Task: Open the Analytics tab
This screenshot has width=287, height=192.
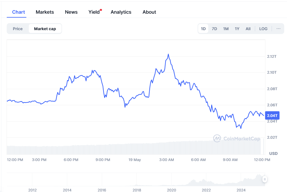Action: coord(121,12)
